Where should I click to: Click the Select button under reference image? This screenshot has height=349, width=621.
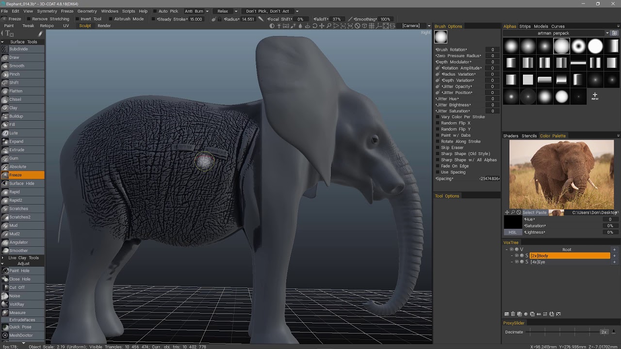pyautogui.click(x=528, y=212)
